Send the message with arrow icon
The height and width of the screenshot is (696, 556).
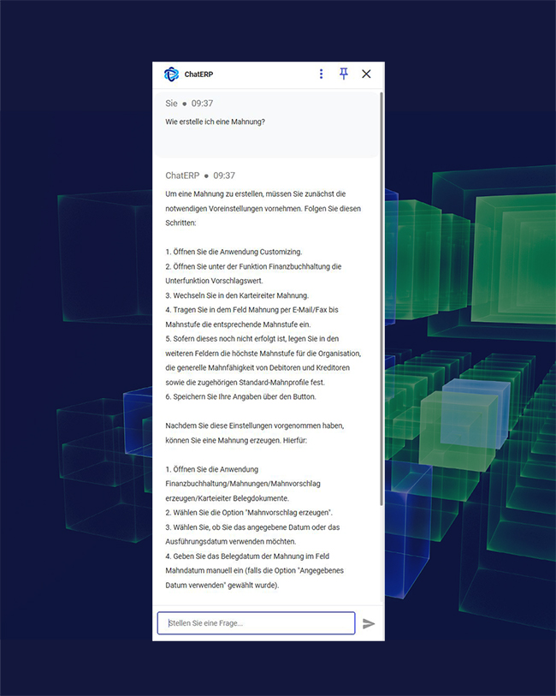tap(369, 623)
